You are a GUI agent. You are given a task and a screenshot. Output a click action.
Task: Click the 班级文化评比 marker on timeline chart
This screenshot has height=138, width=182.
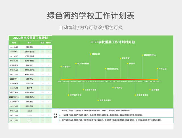coord(98,100)
